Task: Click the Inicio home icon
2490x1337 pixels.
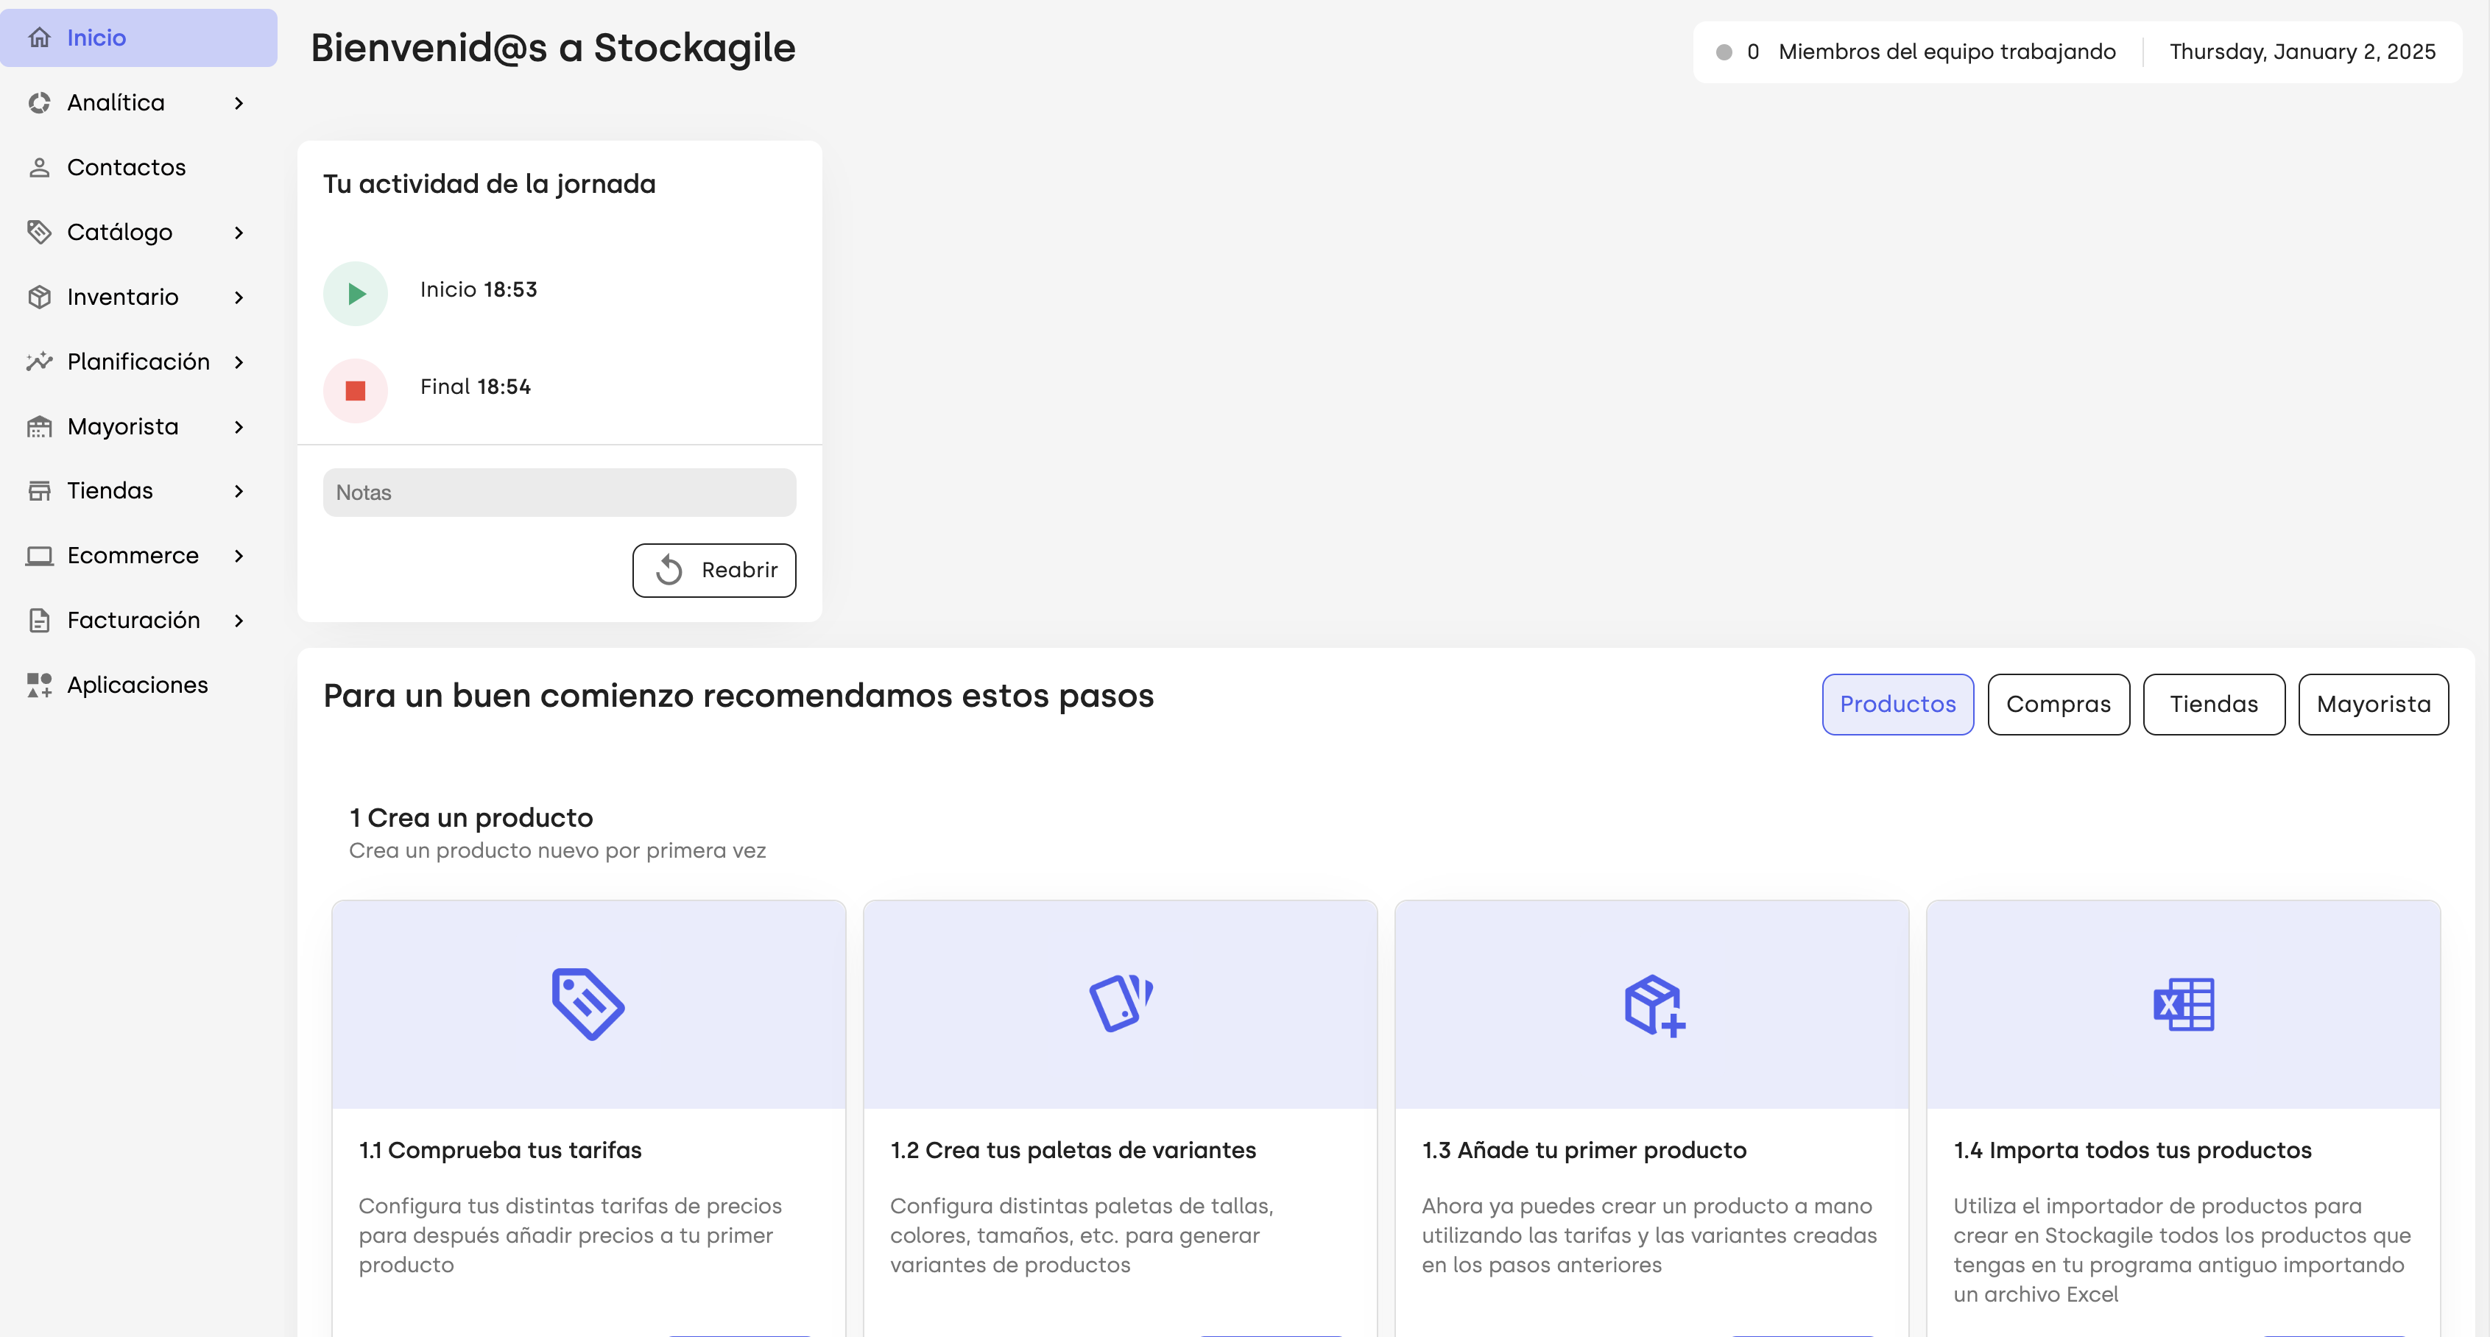Action: [x=40, y=38]
